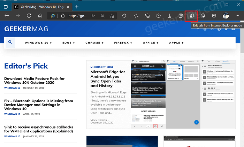This screenshot has width=244, height=147.
Task: Open the Downloads icon
Action: pos(170,16)
